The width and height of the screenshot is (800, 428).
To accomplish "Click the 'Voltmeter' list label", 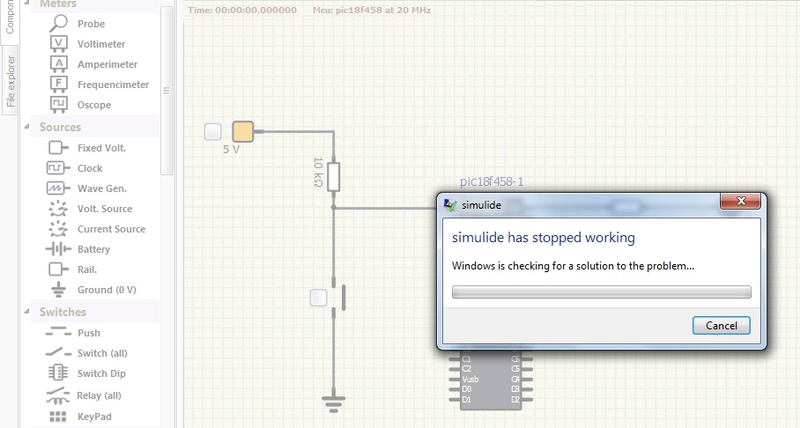I will 101,44.
